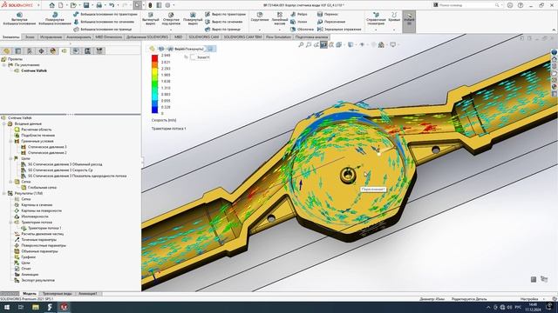558x313 pixels.
Task: Switch to the Эскиз ribbon tab
Action: 30,37
